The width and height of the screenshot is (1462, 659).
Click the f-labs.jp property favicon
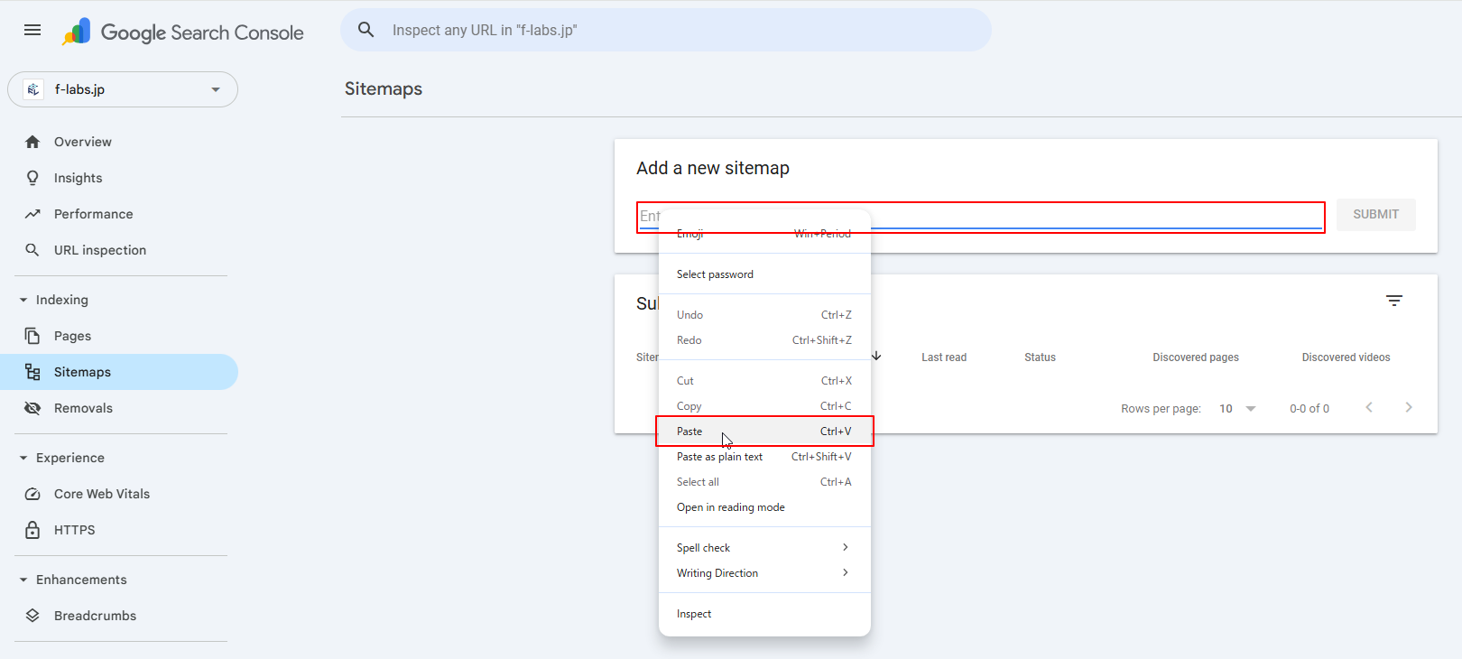tap(33, 89)
